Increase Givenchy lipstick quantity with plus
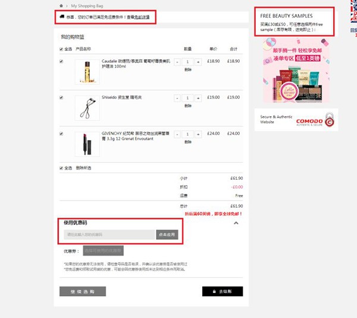 pyautogui.click(x=198, y=134)
